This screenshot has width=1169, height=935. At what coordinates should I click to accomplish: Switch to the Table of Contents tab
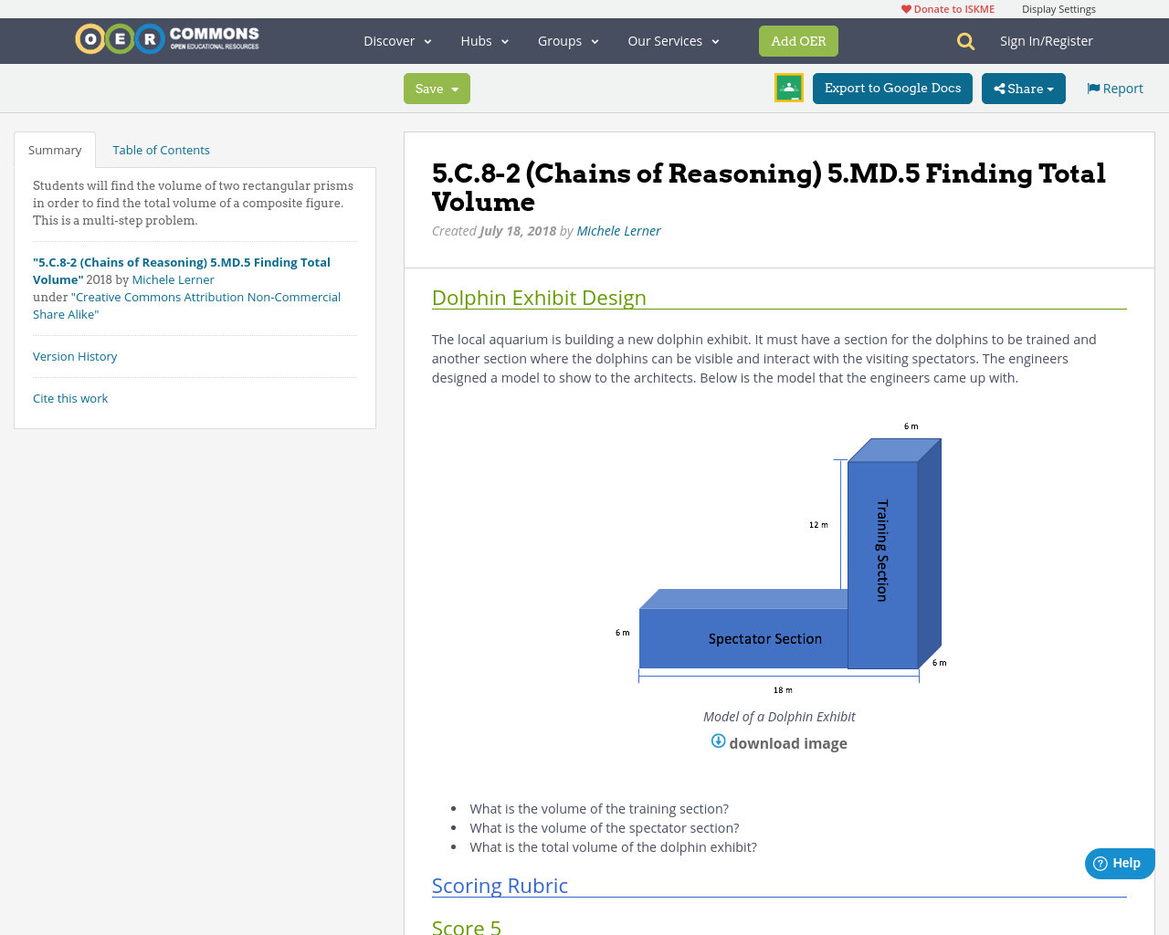[x=161, y=148]
